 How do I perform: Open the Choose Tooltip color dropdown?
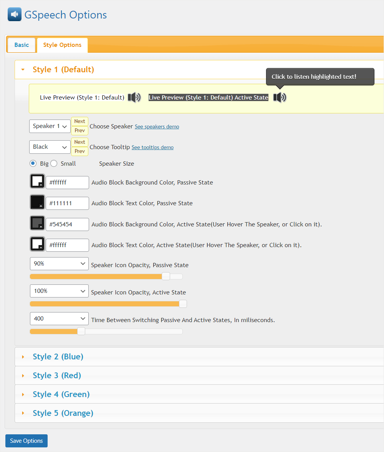click(50, 147)
